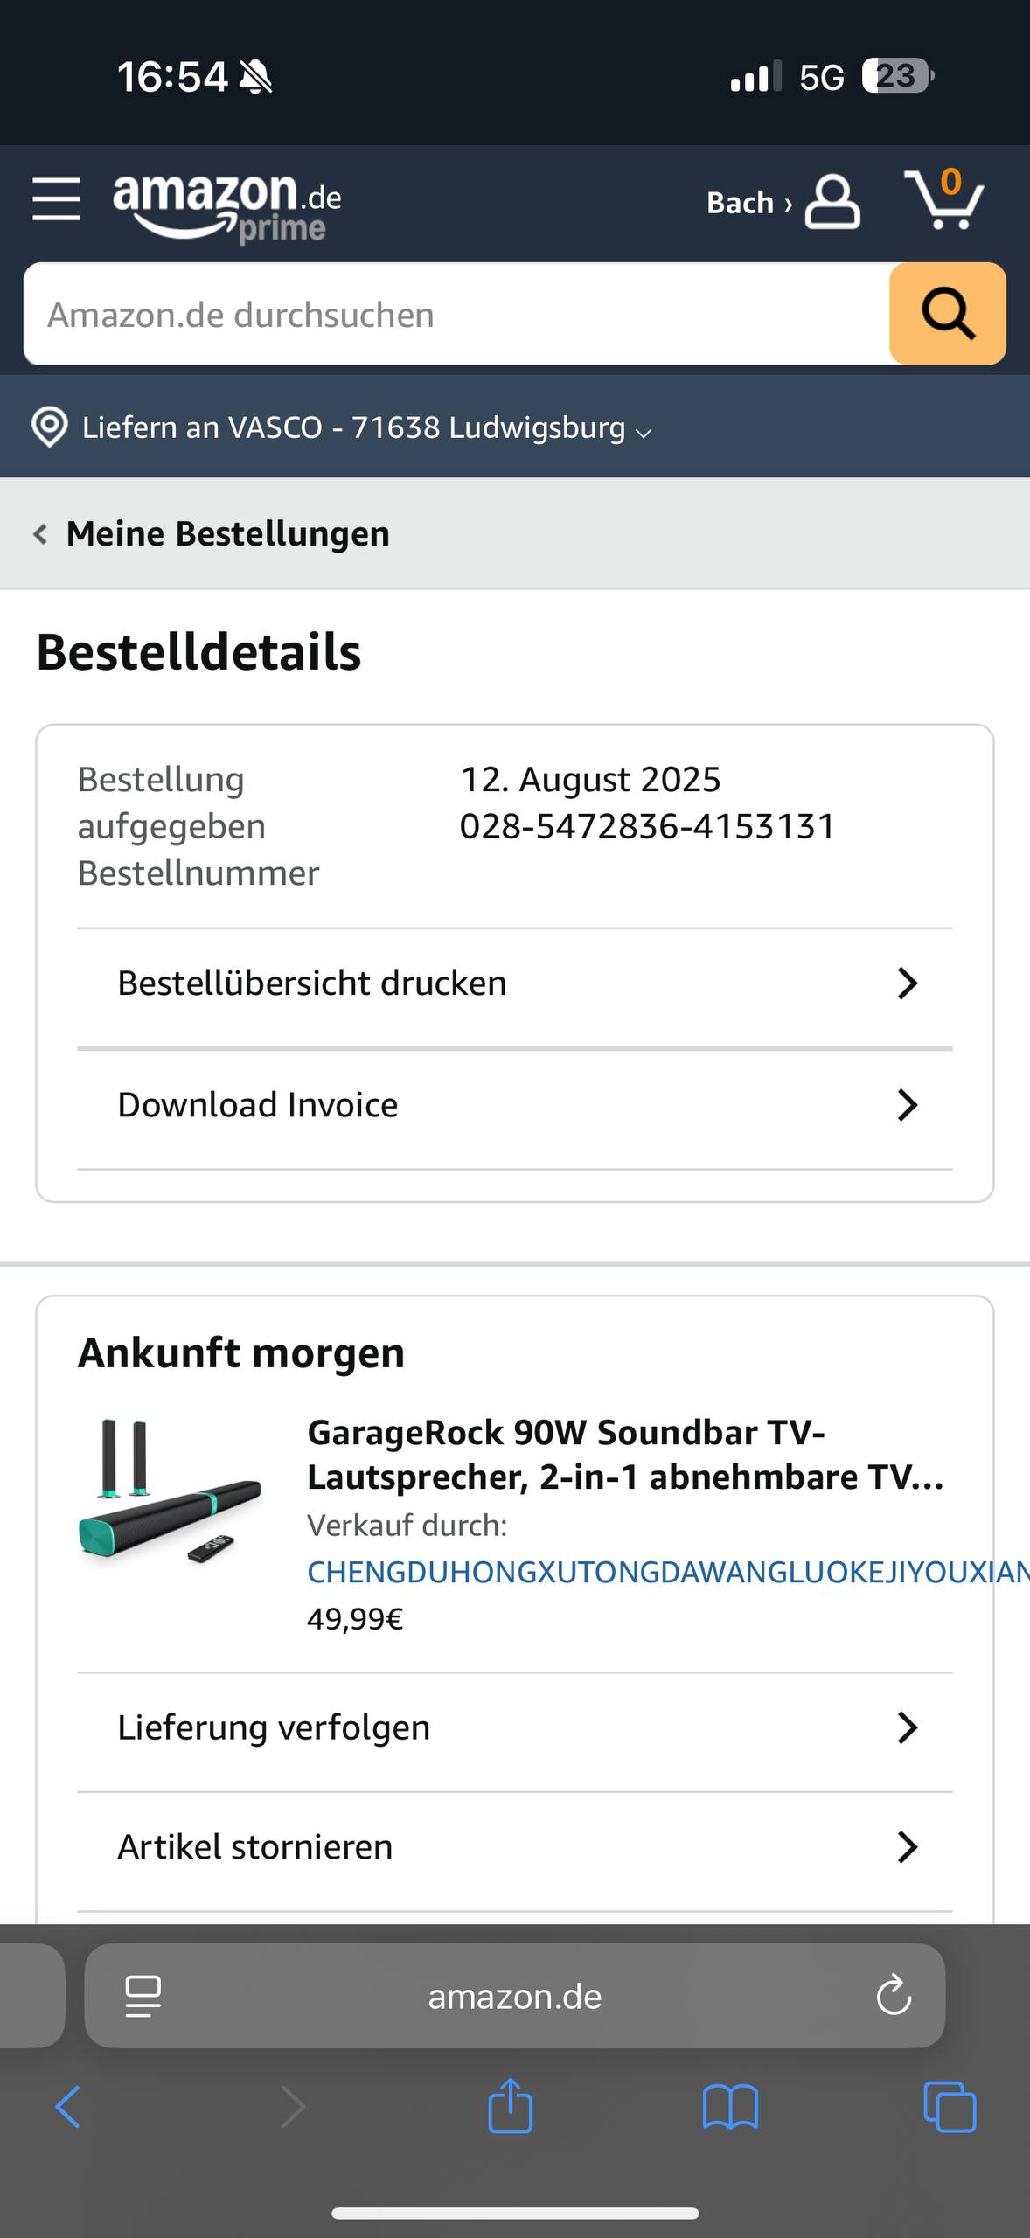1030x2238 pixels.
Task: Open the hamburger navigation menu
Action: (56, 199)
